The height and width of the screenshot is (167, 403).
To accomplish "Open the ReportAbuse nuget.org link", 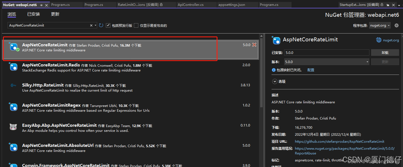I will pyautogui.click(x=345, y=151).
